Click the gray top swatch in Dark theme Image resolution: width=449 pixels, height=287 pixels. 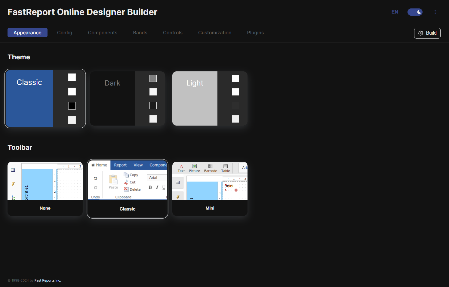tap(153, 78)
